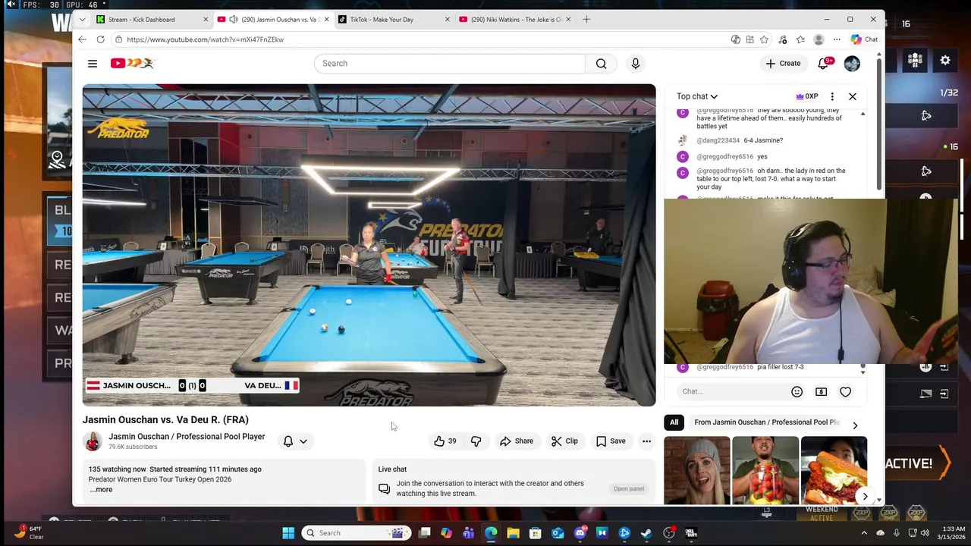Open the browser profile icon
Viewport: 971px width, 546px height.
[x=819, y=39]
